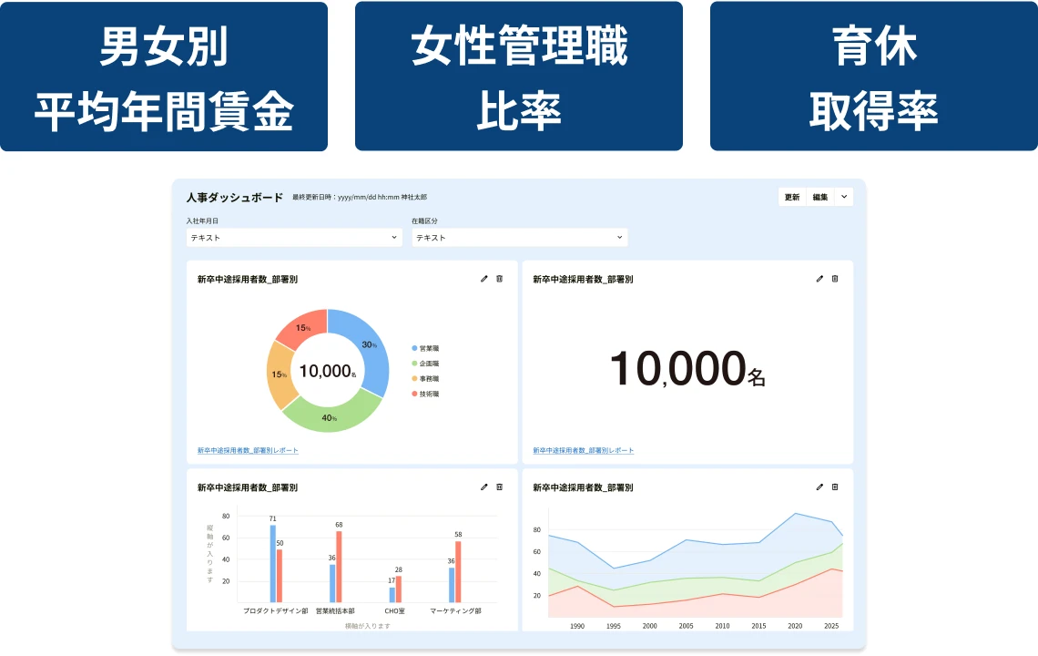Click the 1990 label on area chart axis
Image resolution: width=1038 pixels, height=656 pixels.
(x=577, y=626)
